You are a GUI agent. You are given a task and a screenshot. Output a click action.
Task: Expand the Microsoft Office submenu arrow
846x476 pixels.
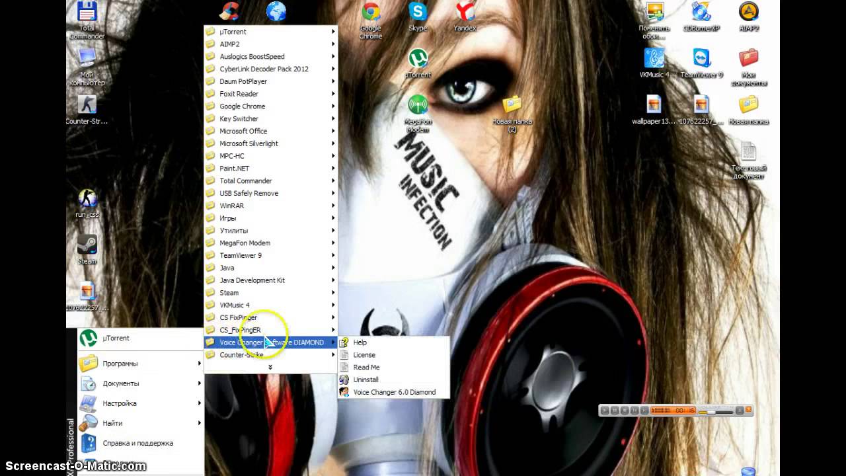(333, 131)
